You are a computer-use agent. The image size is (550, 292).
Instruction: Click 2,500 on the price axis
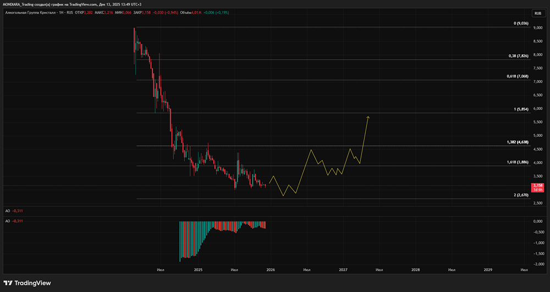538,203
